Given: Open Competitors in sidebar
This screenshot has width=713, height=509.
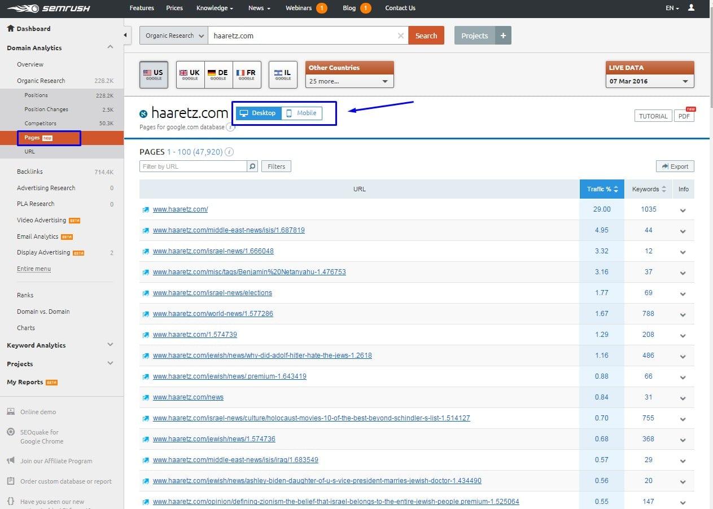Looking at the screenshot, I should [x=40, y=123].
